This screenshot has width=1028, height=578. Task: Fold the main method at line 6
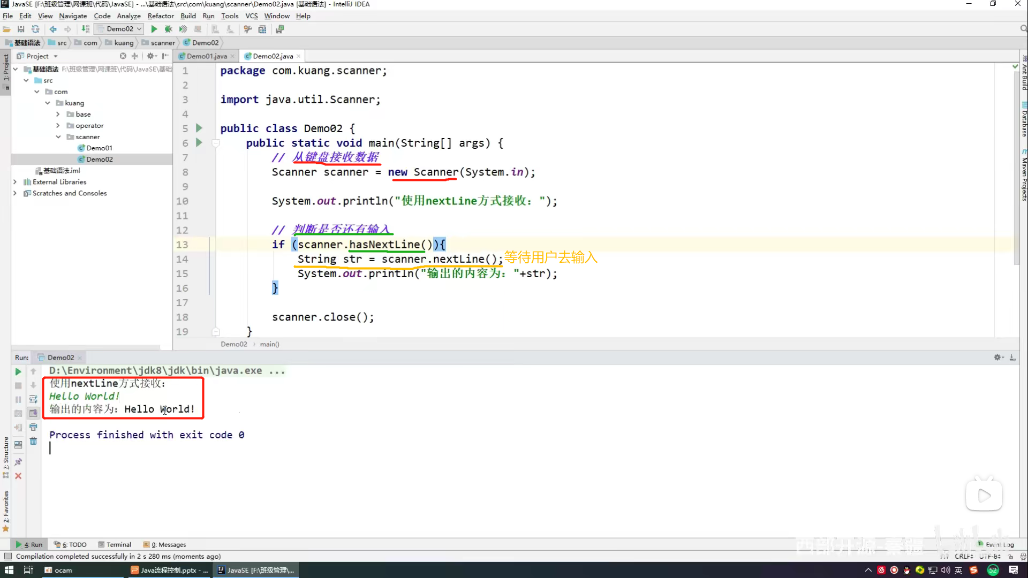216,143
